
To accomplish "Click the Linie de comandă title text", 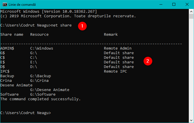I will 22,4.
